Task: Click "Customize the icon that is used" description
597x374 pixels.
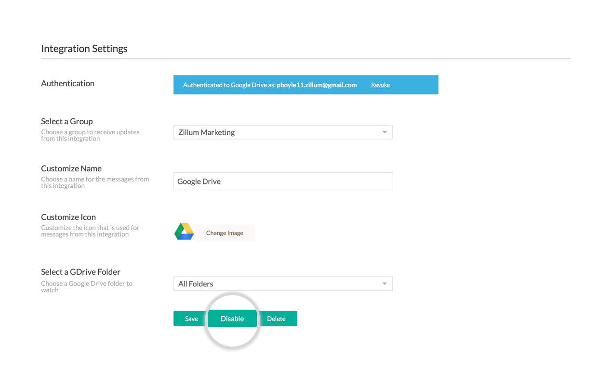Action: point(90,231)
